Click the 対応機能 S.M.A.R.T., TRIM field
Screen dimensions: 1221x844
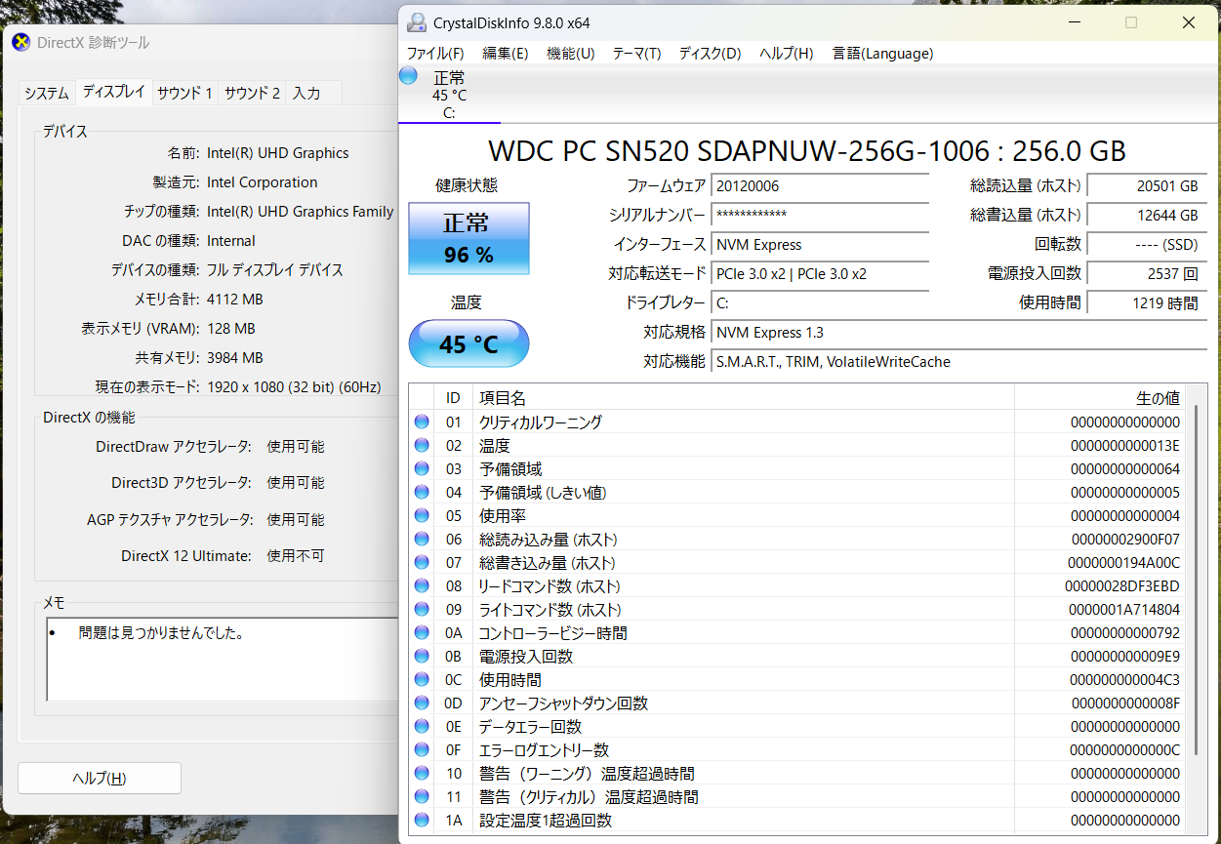pyautogui.click(x=959, y=362)
